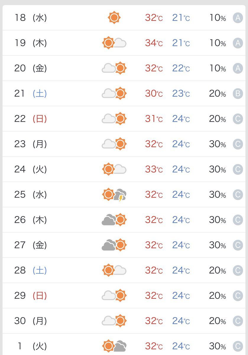The width and height of the screenshot is (248, 355).
Task: Tap the 34°C high on the 19th
Action: (154, 43)
